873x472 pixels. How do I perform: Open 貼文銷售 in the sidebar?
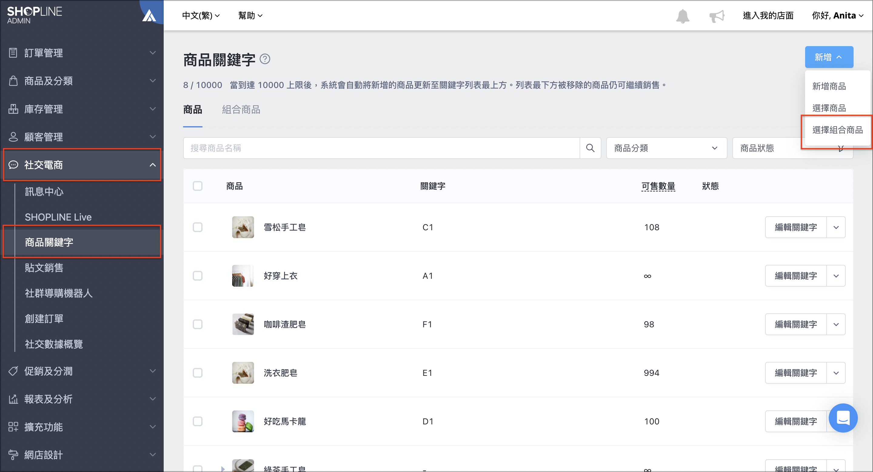(44, 268)
